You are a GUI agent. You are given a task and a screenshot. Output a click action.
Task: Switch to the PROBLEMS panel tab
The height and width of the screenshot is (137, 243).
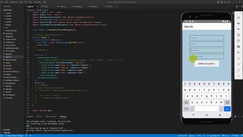pyautogui.click(x=30, y=117)
